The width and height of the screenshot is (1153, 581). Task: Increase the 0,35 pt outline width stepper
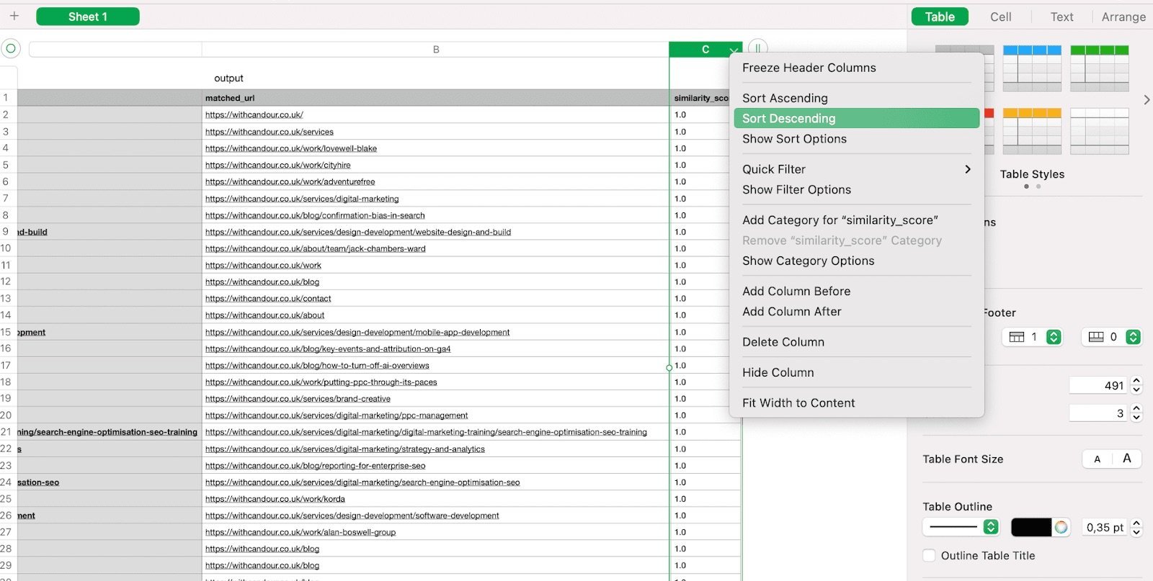tap(1136, 523)
